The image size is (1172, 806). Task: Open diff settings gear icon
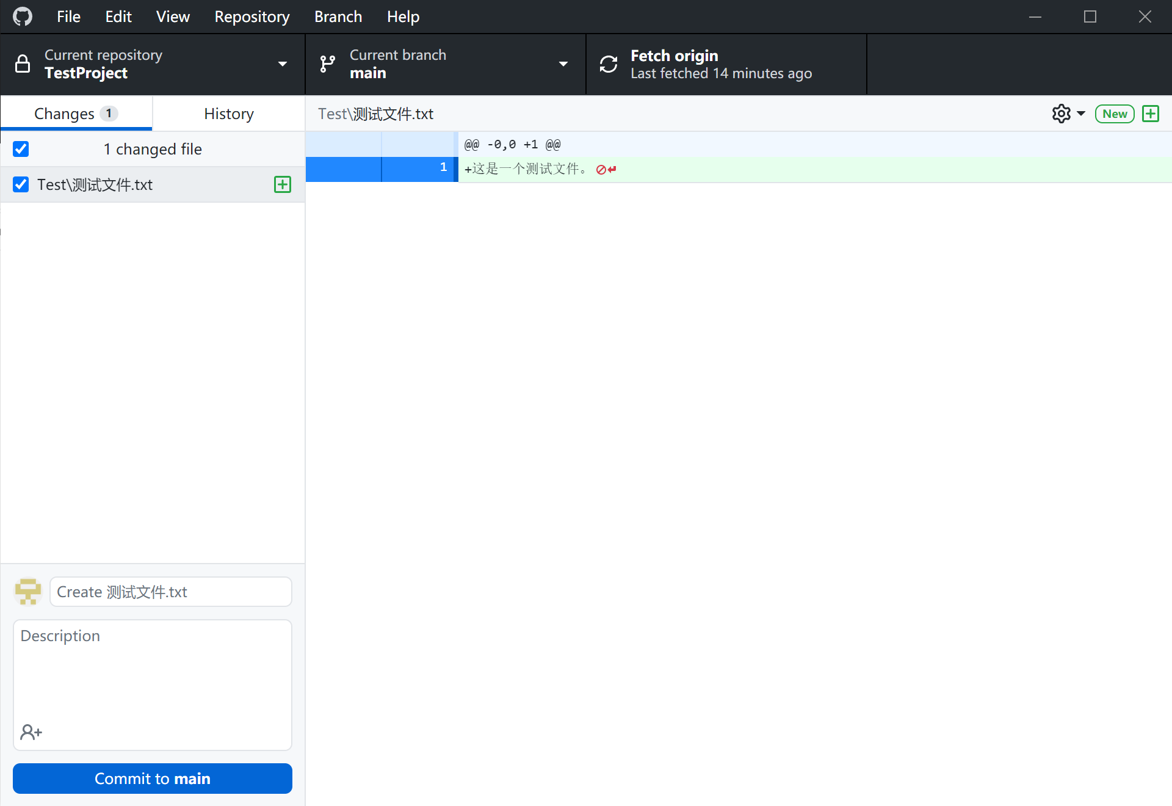(1061, 114)
